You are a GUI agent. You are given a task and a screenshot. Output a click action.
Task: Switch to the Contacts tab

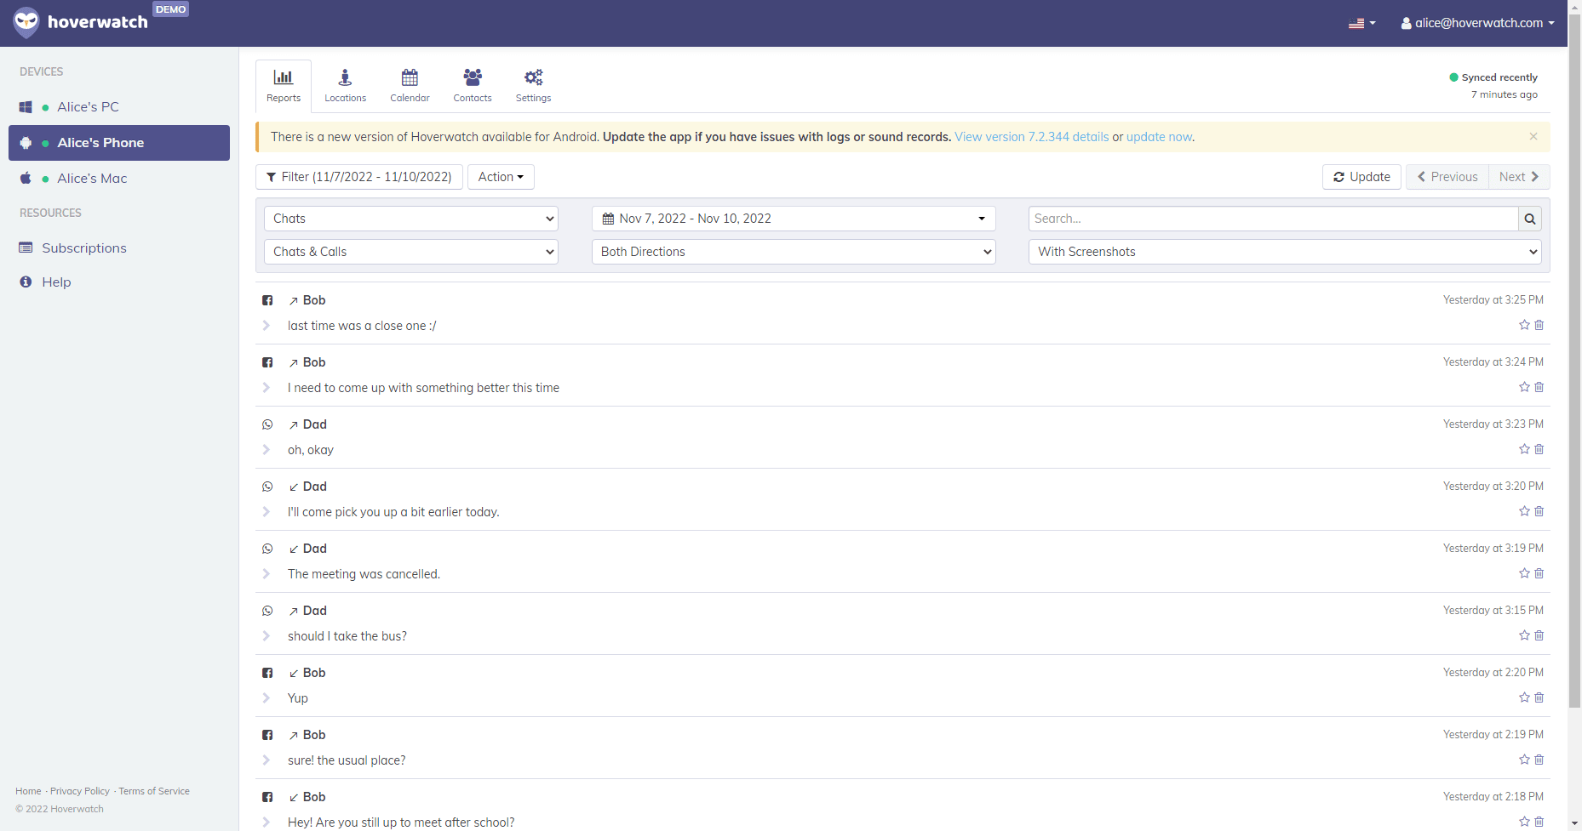pos(473,86)
